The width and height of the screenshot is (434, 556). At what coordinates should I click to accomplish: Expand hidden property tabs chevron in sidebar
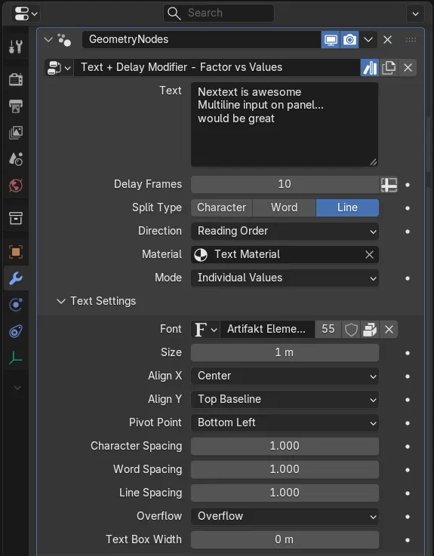tap(17, 388)
